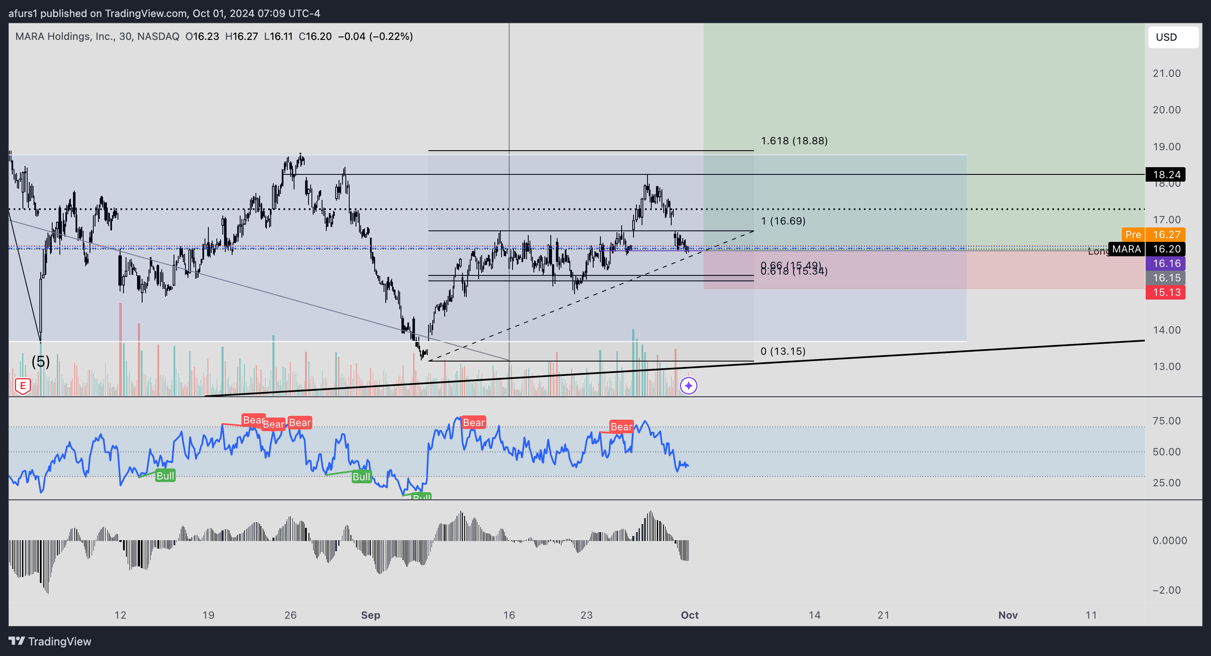Click the H16.27 high value in legend
Viewport: 1211px width, 656px height.
click(x=241, y=36)
